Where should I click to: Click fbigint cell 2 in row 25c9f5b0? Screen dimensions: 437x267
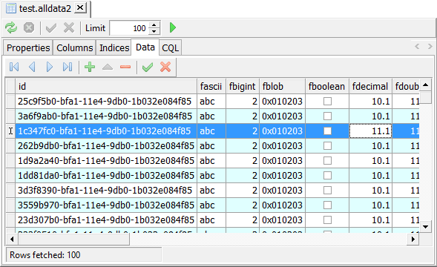[243, 101]
